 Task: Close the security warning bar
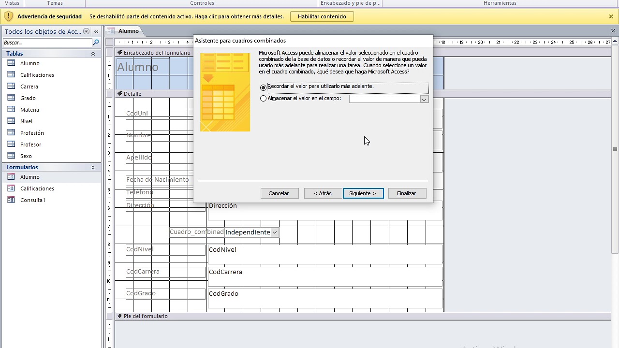click(611, 16)
